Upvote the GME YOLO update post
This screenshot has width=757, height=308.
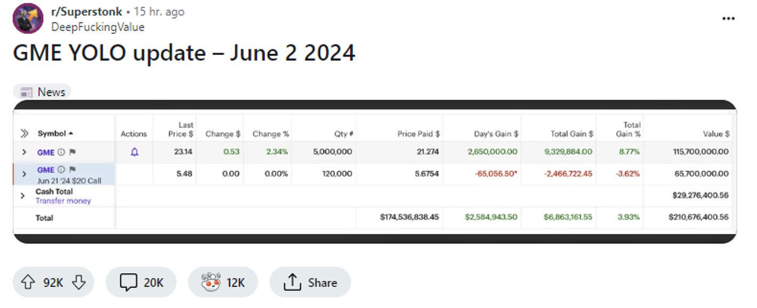click(x=28, y=282)
